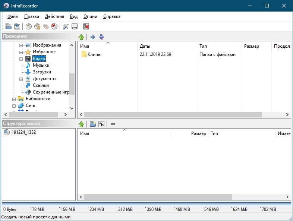Viewport: 293px width, 221px height.
Task: Click the double plus add-all icon
Action: coord(101,37)
